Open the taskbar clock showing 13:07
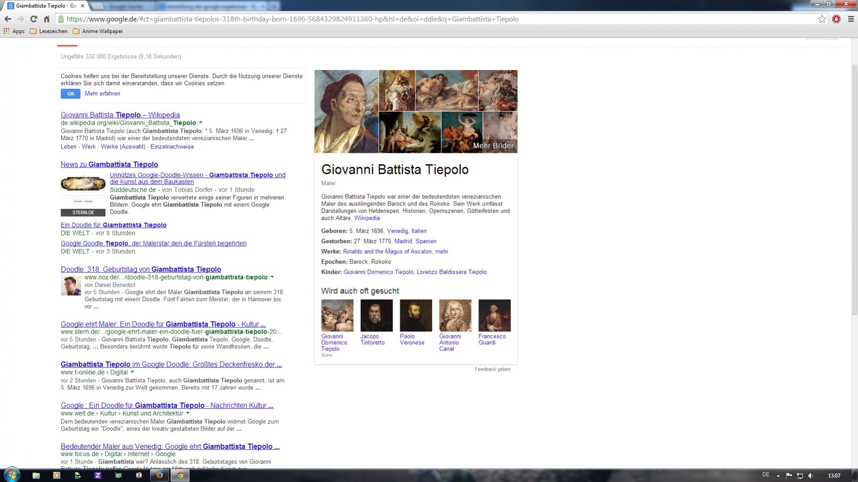Viewport: 858px width, 482px height. click(834, 475)
